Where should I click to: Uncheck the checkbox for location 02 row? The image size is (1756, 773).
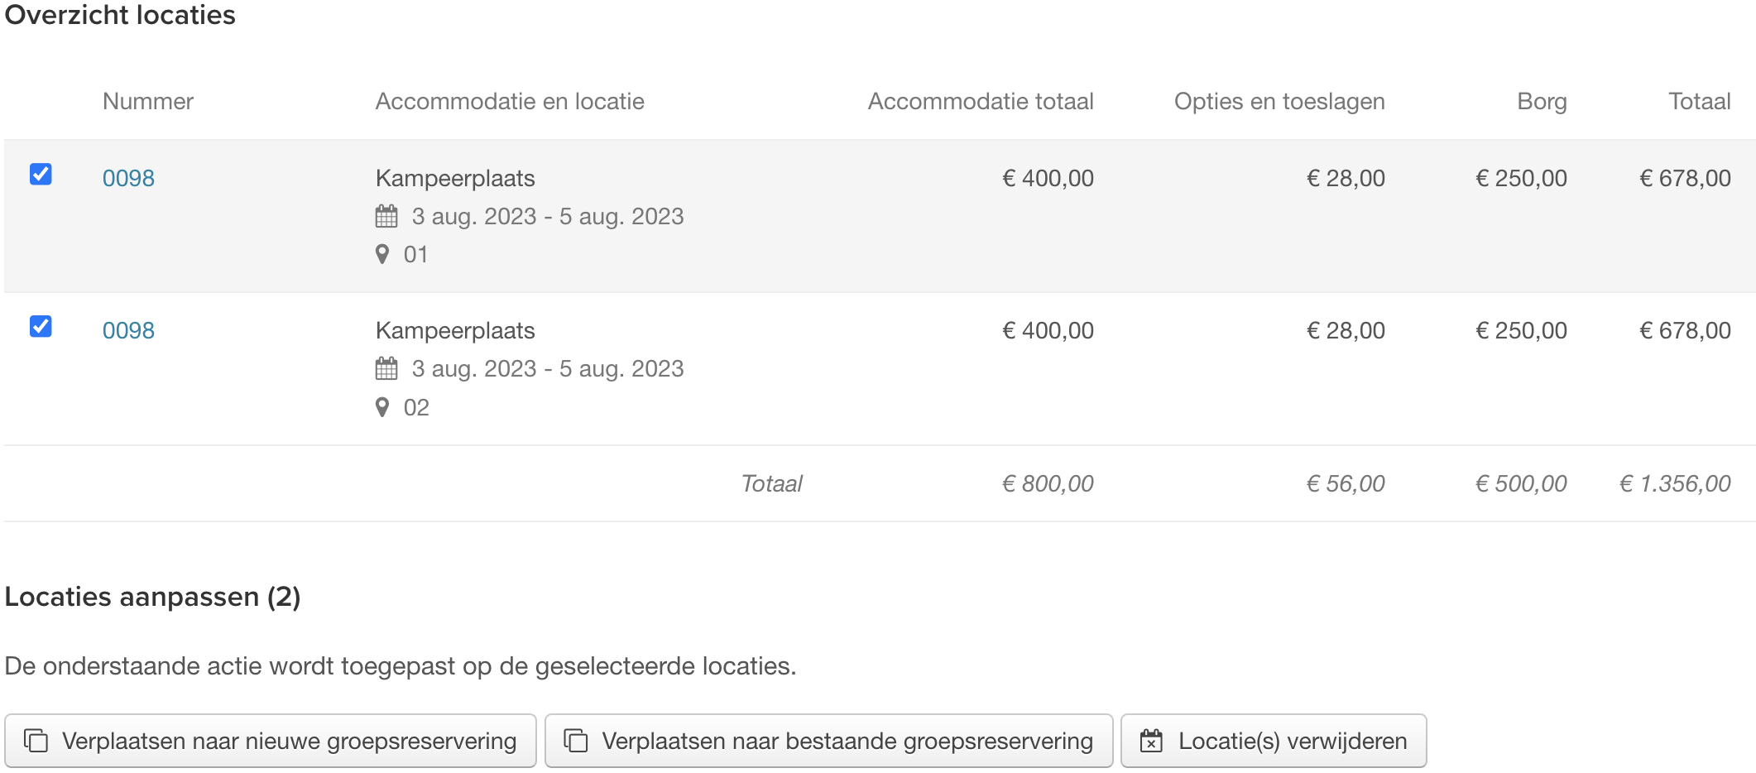point(41,326)
